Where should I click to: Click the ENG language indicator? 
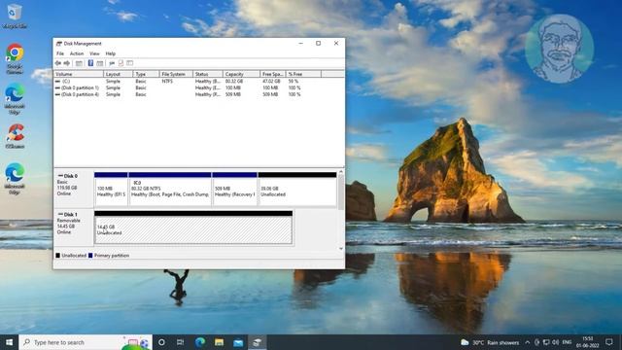tap(567, 342)
